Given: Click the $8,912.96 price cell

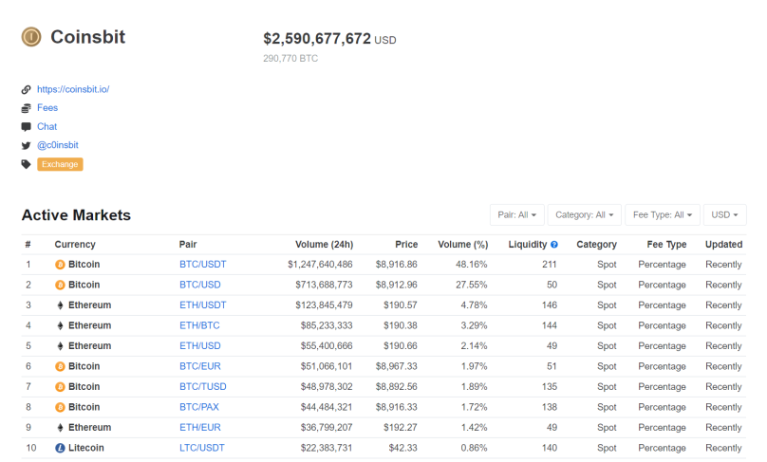Looking at the screenshot, I should (x=396, y=285).
